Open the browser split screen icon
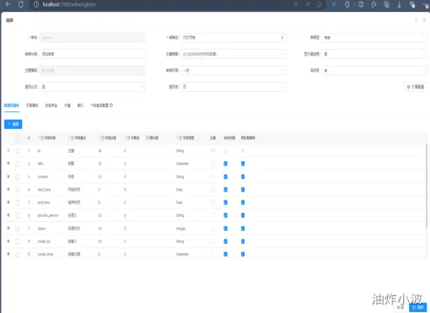430x313 pixels. coord(361,4)
